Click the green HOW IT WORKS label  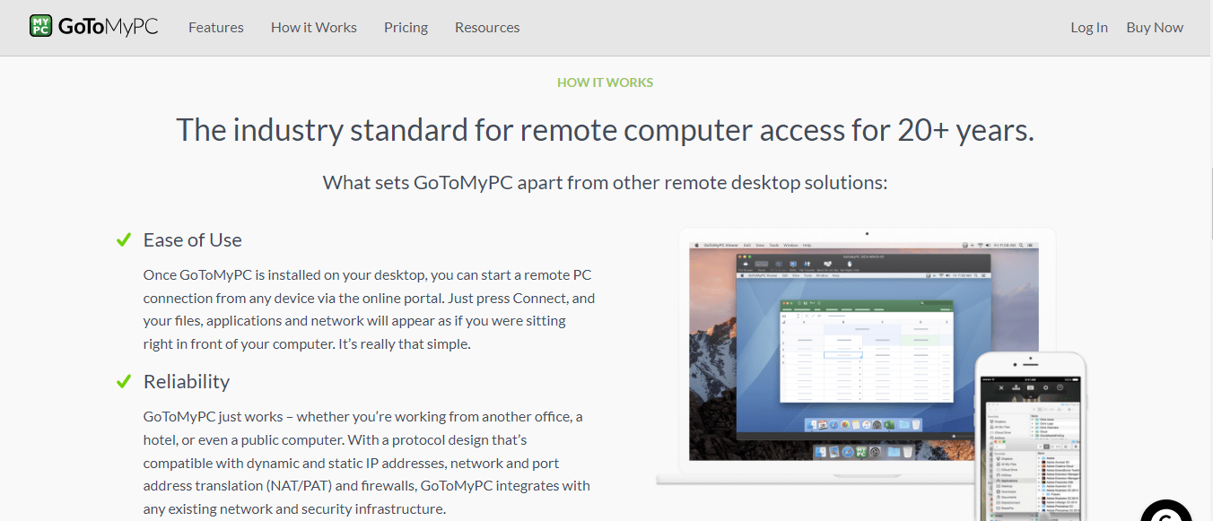pos(606,82)
